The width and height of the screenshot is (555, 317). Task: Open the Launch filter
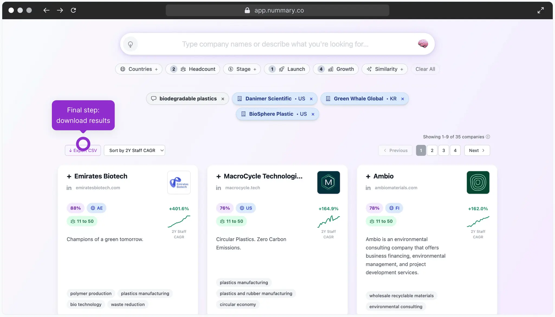(287, 69)
